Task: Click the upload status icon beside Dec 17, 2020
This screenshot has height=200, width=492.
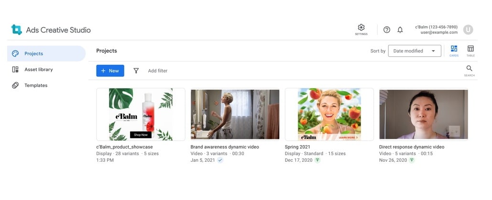Action: click(x=317, y=160)
